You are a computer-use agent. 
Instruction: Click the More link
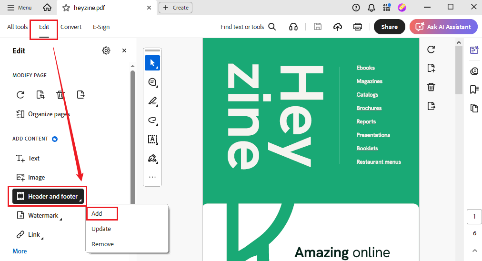(20, 251)
